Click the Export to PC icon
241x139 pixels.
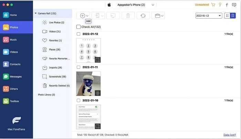(x=113, y=16)
